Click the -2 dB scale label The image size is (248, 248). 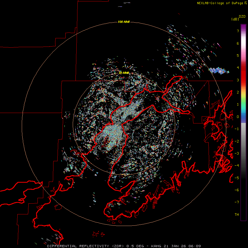pyautogui.click(x=237, y=141)
